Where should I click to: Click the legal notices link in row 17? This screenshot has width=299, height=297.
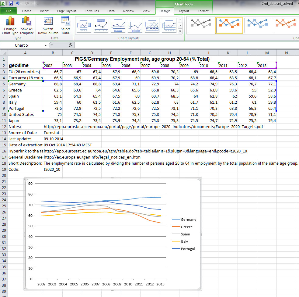pos(92,157)
